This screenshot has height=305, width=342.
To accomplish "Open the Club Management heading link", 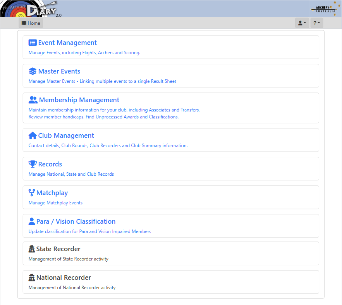I will coord(66,135).
